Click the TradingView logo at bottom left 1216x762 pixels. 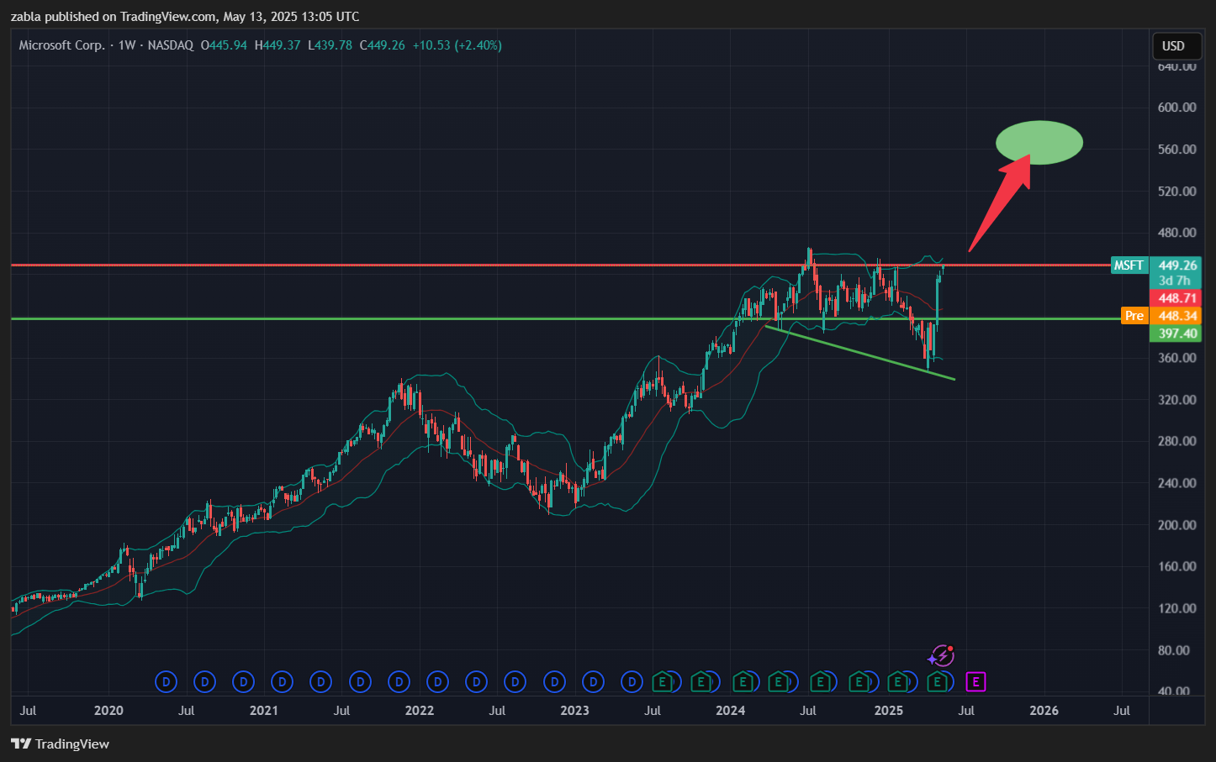[x=61, y=744]
